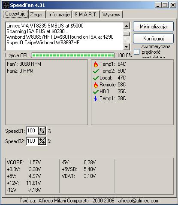The height and width of the screenshot is (205, 178).
Task: Click the -5V 0,28V reading
Action: point(78,162)
